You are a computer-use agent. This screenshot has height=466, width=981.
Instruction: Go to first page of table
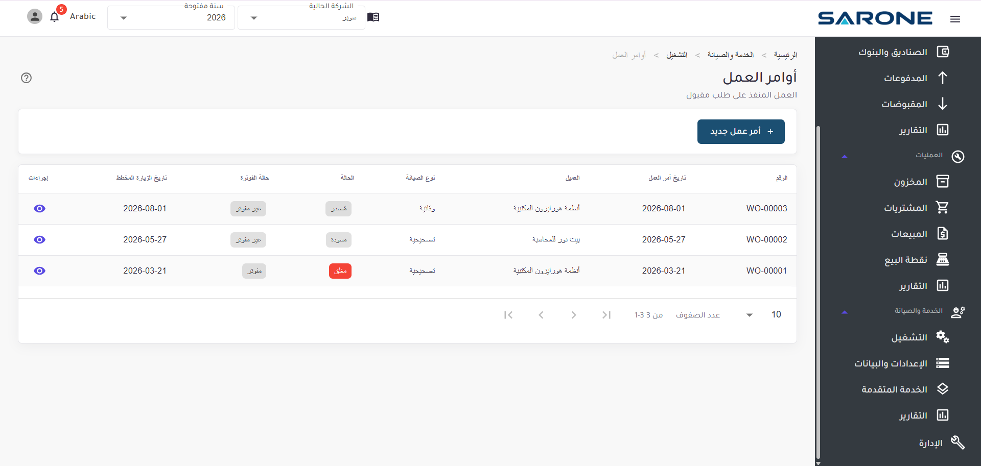coord(508,315)
